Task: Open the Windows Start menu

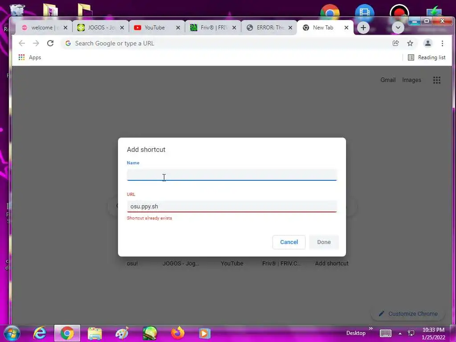Action: click(12, 333)
